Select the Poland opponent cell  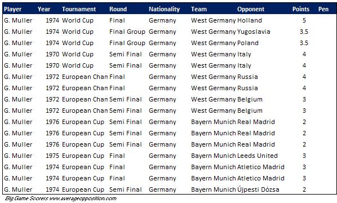pos(248,43)
